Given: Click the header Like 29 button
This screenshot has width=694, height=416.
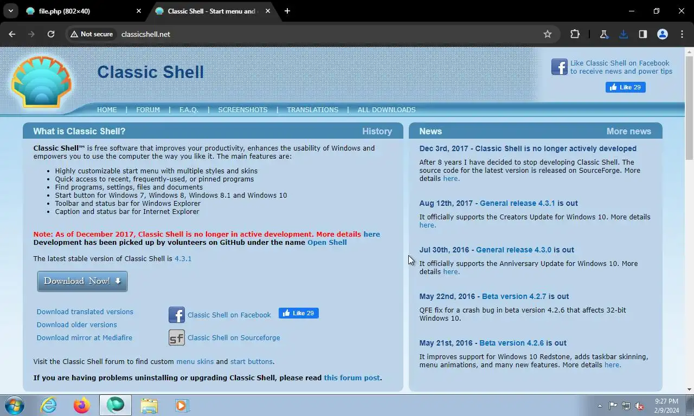Looking at the screenshot, I should (625, 87).
